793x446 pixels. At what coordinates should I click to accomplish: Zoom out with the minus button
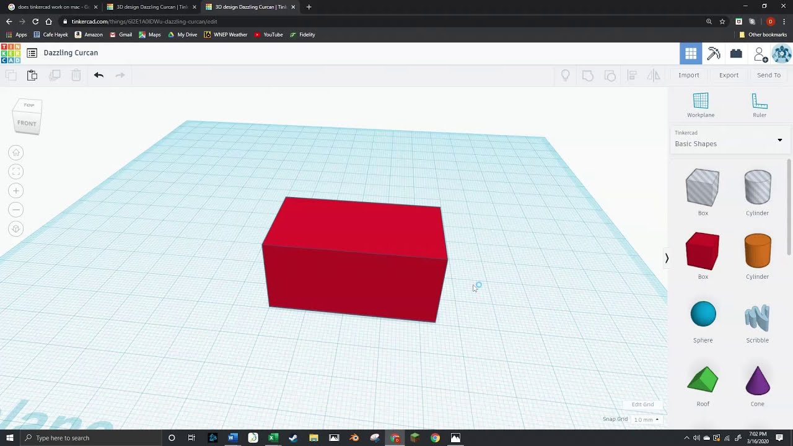tap(17, 210)
